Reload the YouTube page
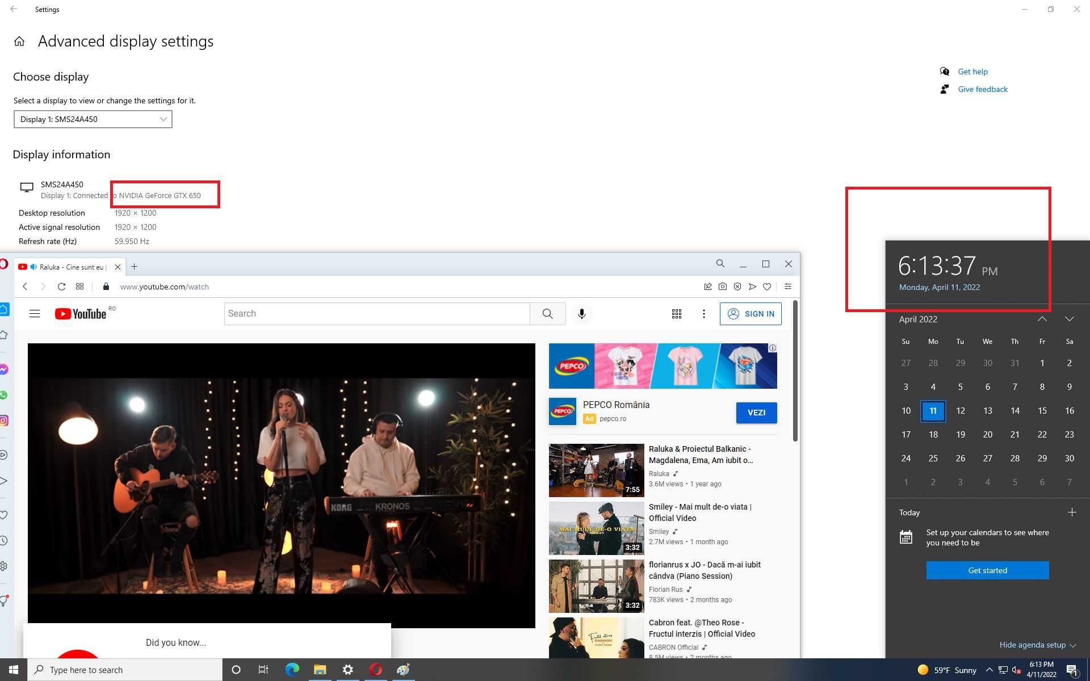Image resolution: width=1090 pixels, height=681 pixels. coord(61,287)
